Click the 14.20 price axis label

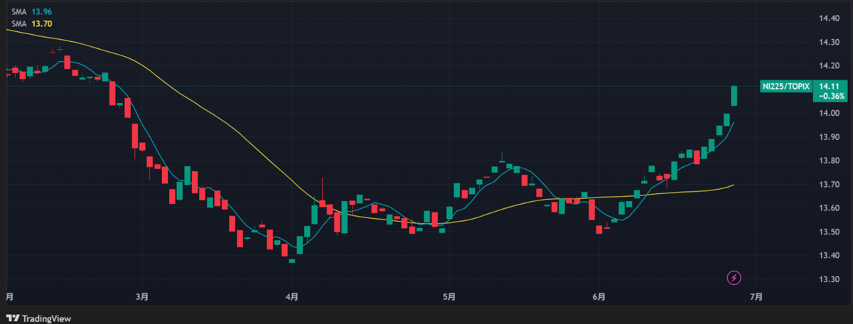click(x=829, y=66)
